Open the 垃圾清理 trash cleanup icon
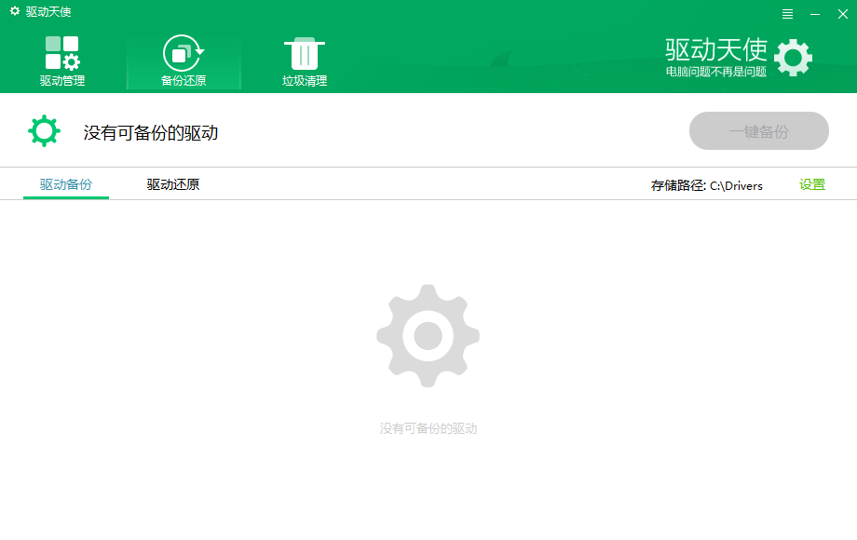This screenshot has height=540, width=857. [304, 54]
